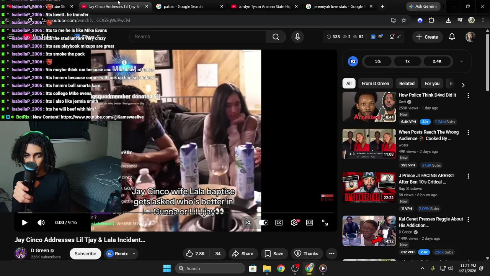Open Chrome extensions puzzle icon
Image resolution: width=490 pixels, height=276 pixels.
[431, 20]
